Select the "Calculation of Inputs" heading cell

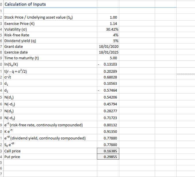[50, 4]
